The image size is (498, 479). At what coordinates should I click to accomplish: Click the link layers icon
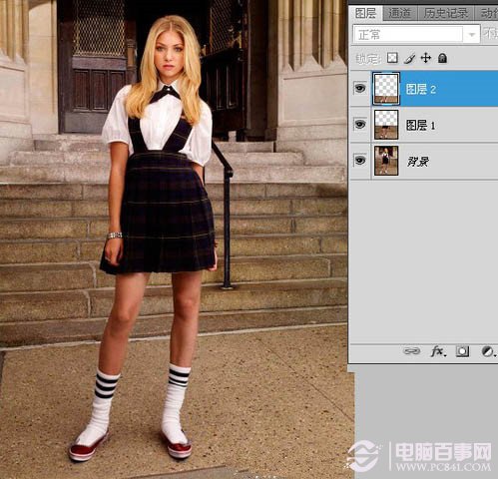[412, 351]
